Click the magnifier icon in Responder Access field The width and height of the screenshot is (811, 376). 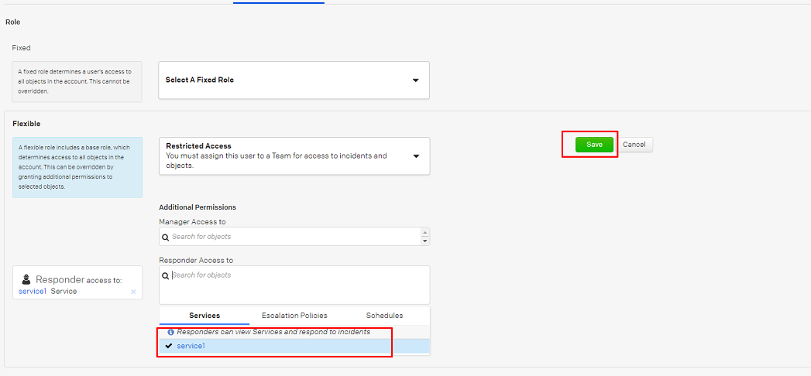(x=165, y=275)
